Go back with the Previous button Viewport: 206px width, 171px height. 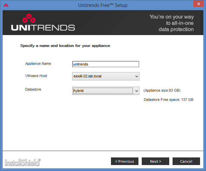(x=125, y=161)
